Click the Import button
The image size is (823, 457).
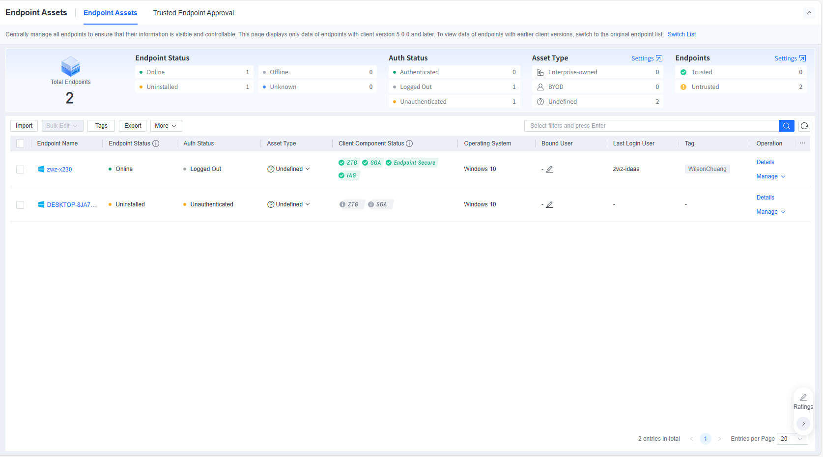tap(24, 126)
